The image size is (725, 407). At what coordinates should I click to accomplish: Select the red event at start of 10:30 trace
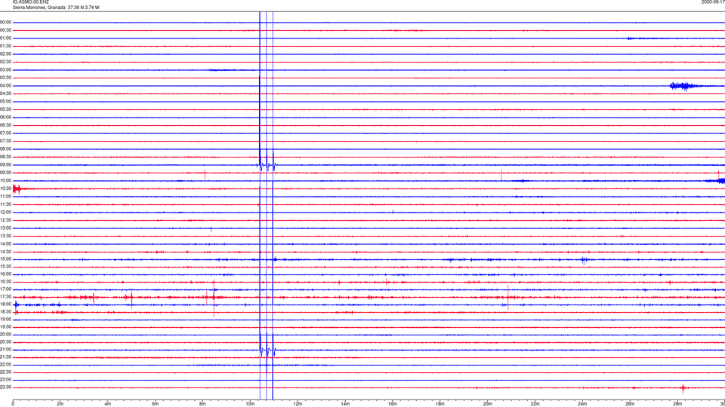(x=17, y=188)
